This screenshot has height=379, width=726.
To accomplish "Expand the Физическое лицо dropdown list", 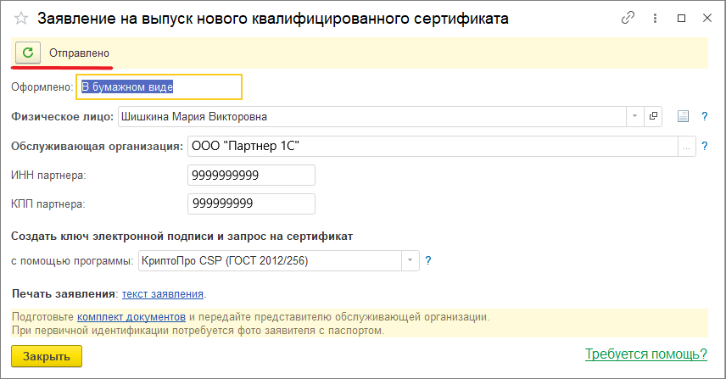I will click(x=635, y=116).
